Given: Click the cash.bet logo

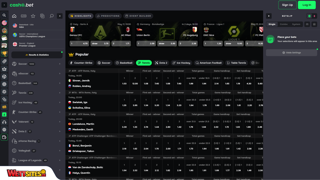Looking at the screenshot, I should click(x=22, y=5).
